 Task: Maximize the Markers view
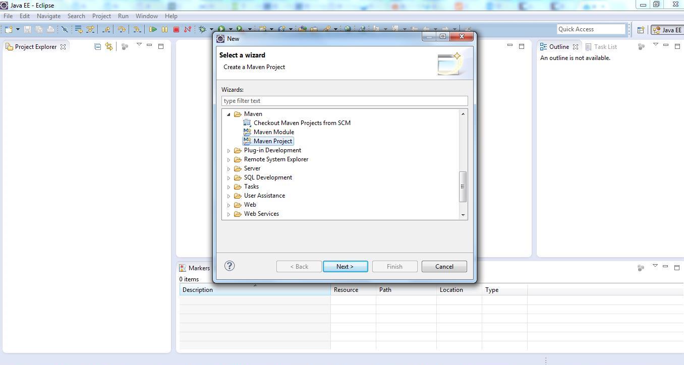coord(677,268)
